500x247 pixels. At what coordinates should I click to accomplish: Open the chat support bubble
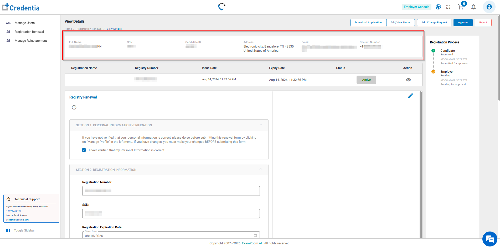490,239
